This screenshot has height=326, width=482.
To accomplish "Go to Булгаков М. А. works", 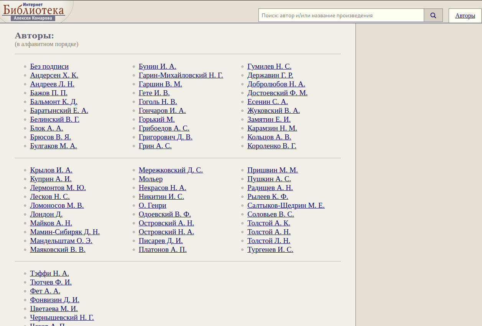I will point(53,146).
